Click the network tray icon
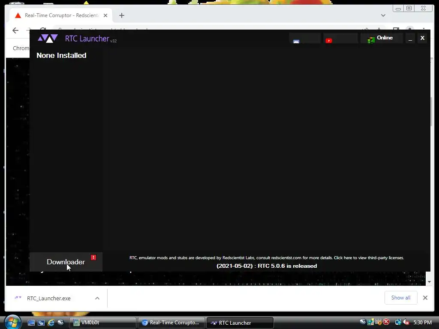This screenshot has width=439, height=329. pos(398,322)
